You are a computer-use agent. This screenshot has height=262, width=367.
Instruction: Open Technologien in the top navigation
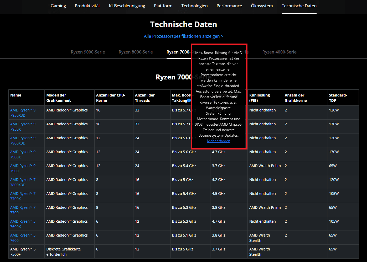pyautogui.click(x=194, y=6)
